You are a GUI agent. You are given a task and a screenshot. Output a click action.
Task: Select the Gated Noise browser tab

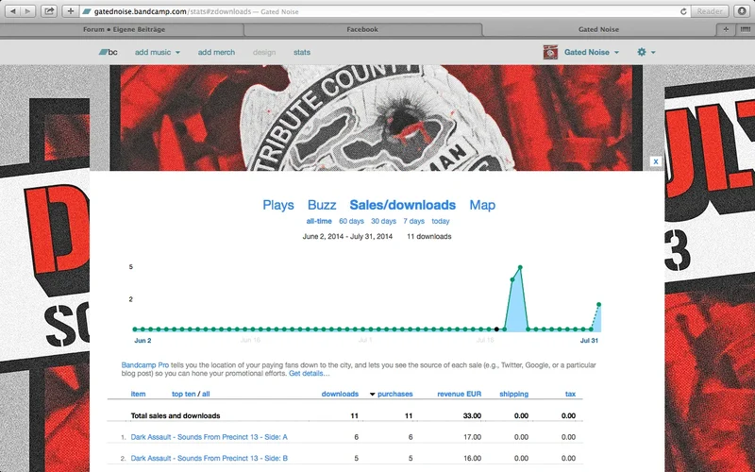598,29
